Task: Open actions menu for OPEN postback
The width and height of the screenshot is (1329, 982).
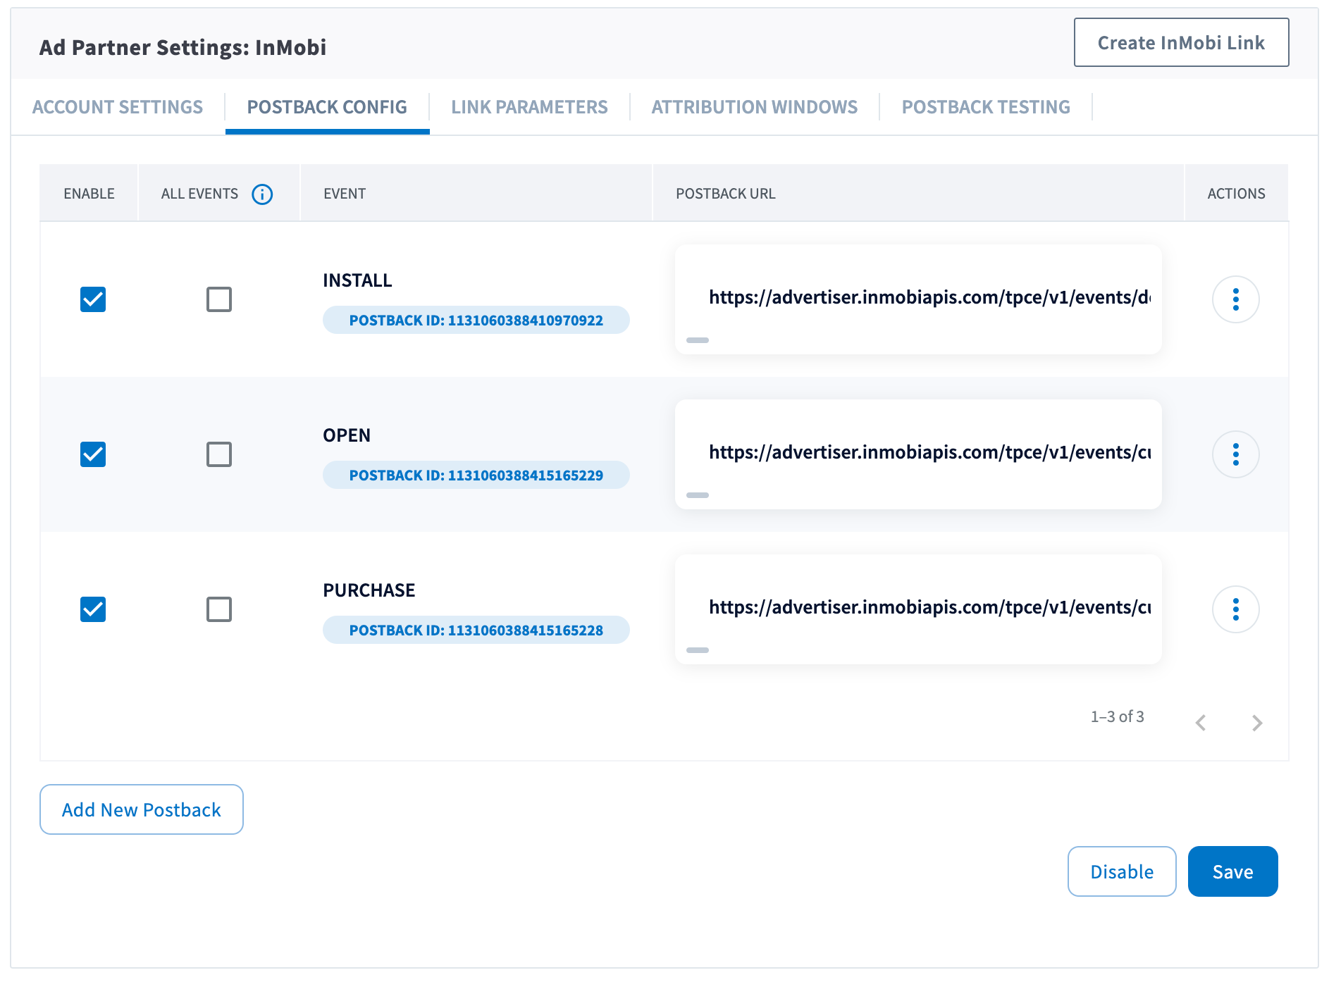Action: coord(1235,454)
